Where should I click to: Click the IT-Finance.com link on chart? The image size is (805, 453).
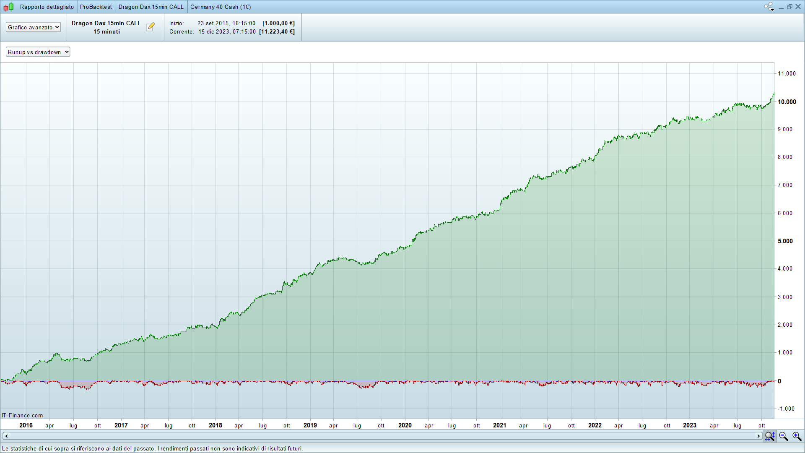pos(22,415)
